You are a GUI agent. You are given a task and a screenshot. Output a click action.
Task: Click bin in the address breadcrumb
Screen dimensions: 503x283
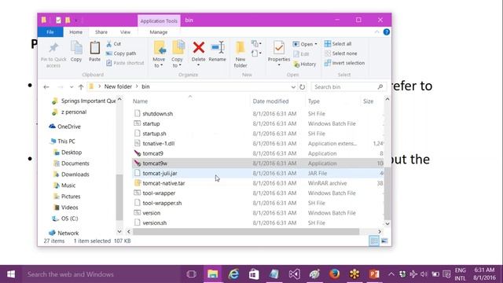click(145, 86)
